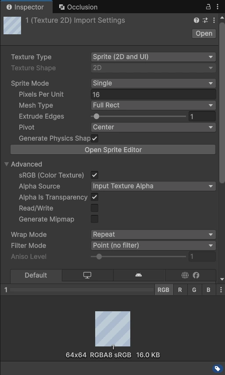Collapse the Advanced section
The height and width of the screenshot is (375, 225).
coord(7,164)
